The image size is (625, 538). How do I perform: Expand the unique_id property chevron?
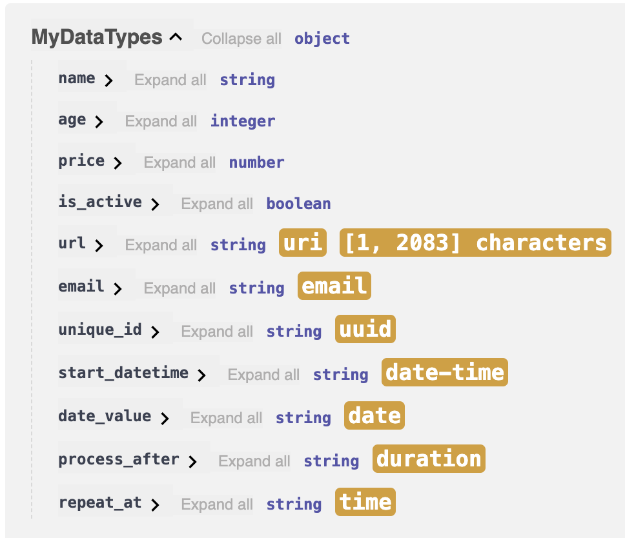[x=155, y=332]
